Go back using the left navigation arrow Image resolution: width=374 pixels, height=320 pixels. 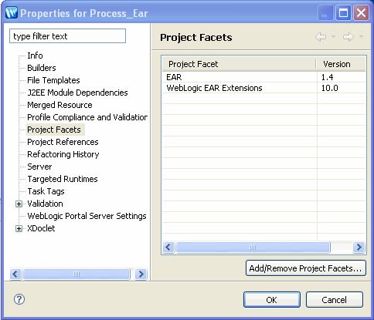coord(321,37)
